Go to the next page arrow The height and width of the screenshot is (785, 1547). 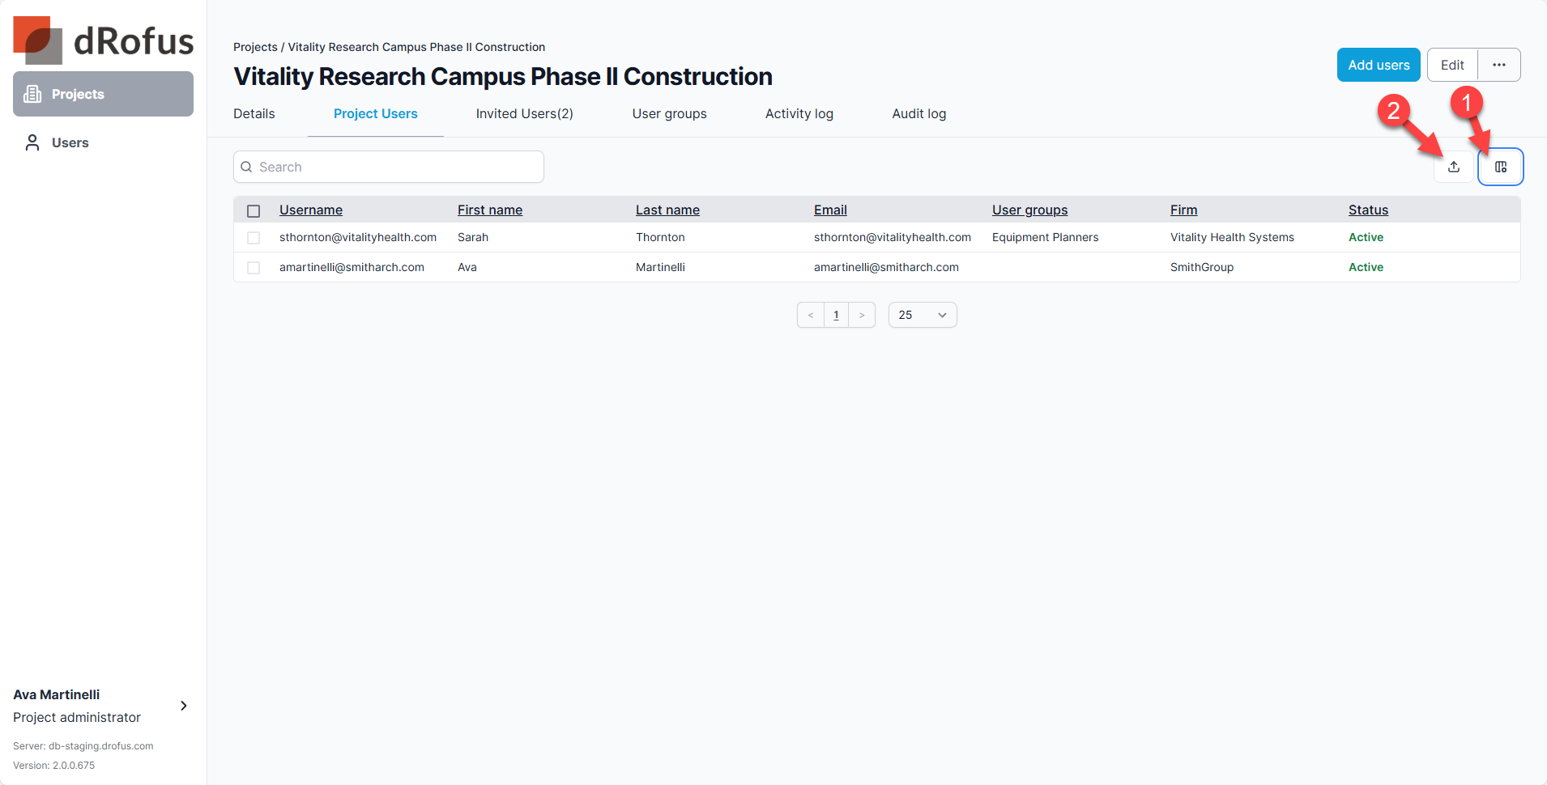point(862,315)
